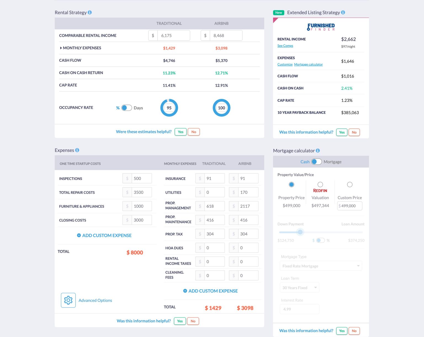
Task: Click the Expenses info icon
Action: pyautogui.click(x=77, y=150)
